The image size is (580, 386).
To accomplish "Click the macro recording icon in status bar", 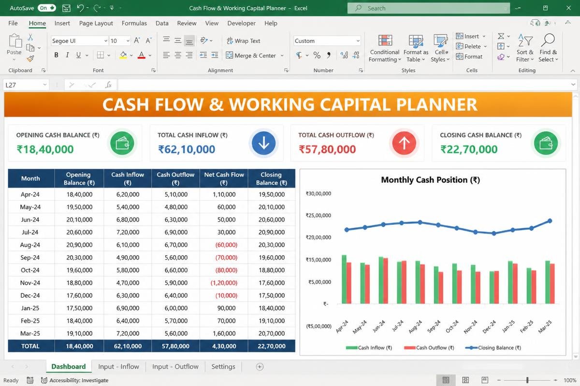I will [x=30, y=380].
